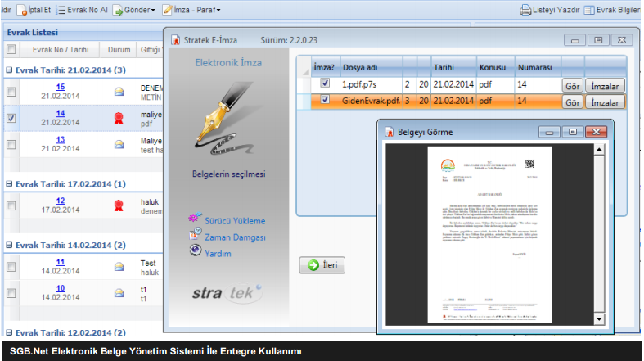Click İmzalar button for GidenEvrak.pdf
The height and width of the screenshot is (361, 644).
[x=605, y=102]
